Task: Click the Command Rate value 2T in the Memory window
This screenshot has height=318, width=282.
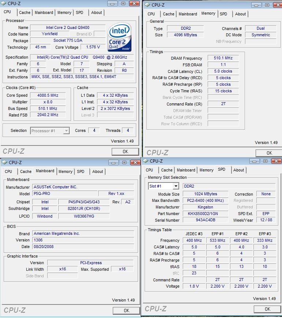Action: [x=223, y=104]
